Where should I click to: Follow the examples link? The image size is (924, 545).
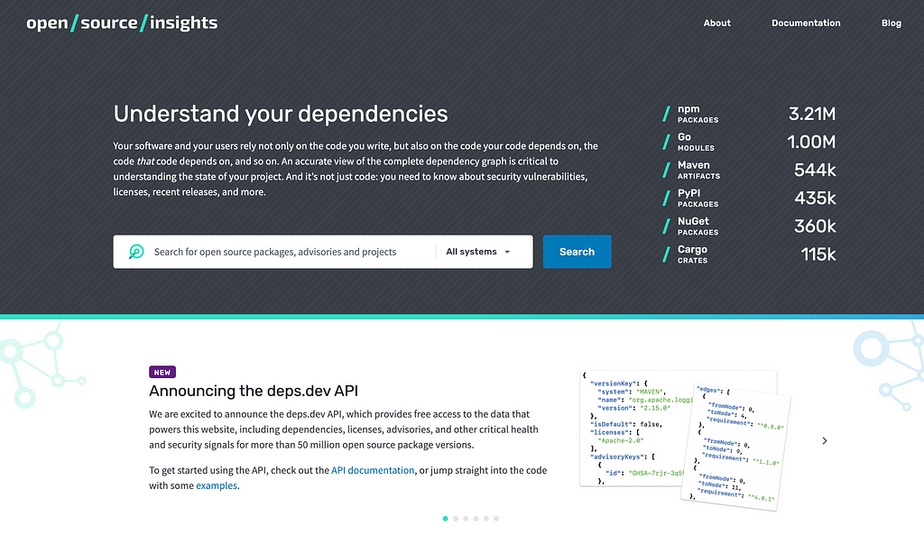pos(217,485)
